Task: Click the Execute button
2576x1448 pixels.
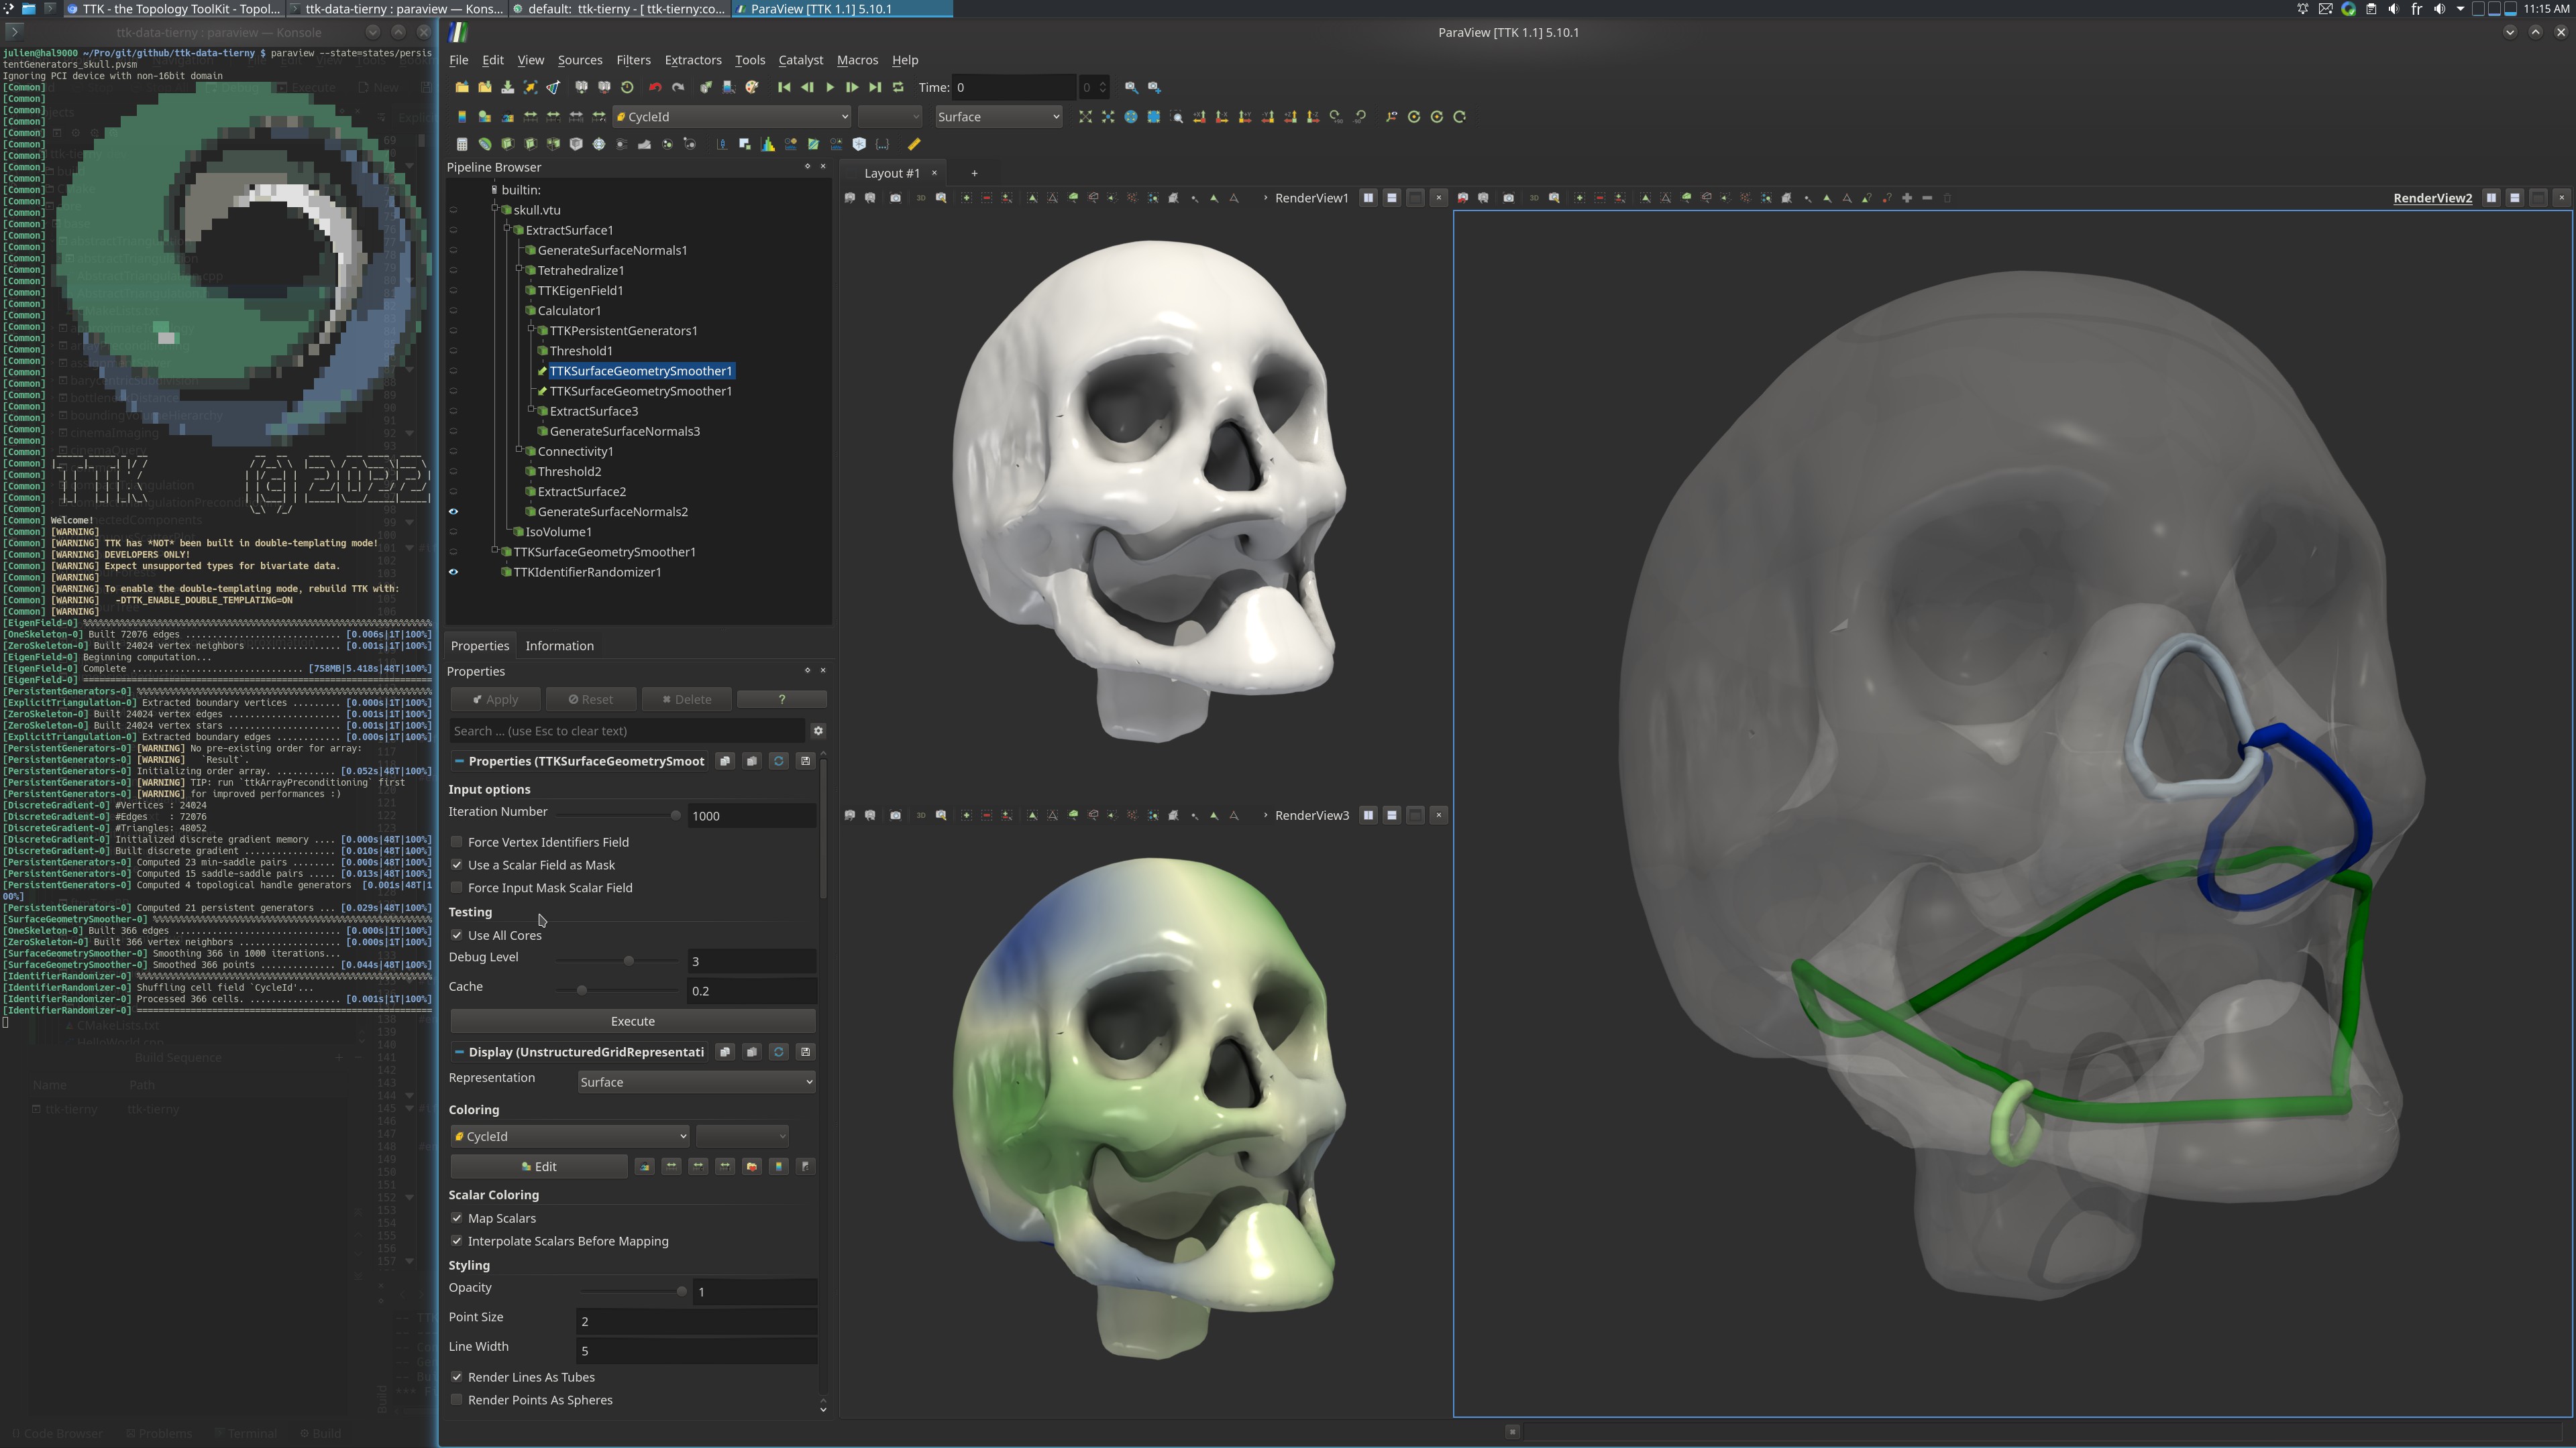Action: pos(632,1021)
